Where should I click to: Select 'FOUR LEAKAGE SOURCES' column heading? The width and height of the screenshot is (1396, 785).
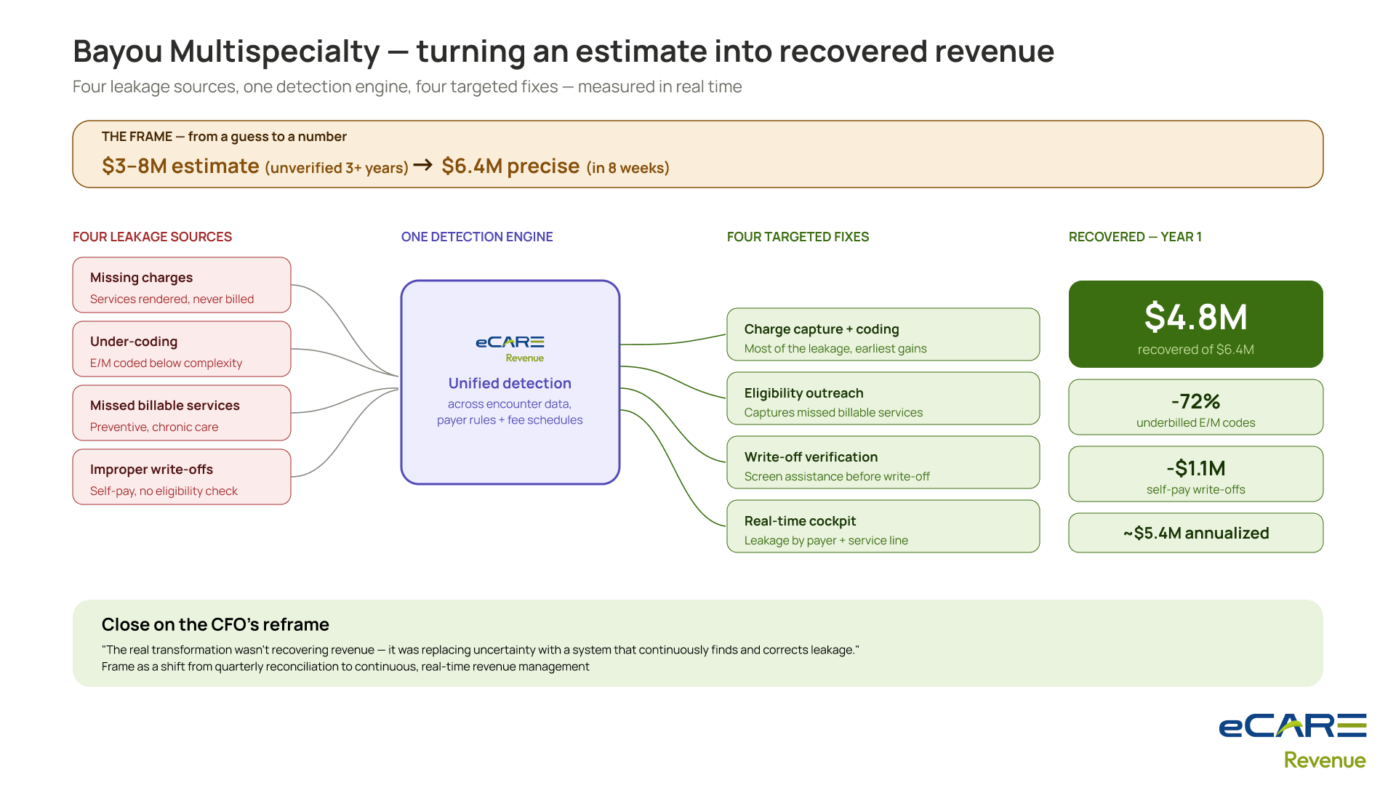tap(152, 237)
